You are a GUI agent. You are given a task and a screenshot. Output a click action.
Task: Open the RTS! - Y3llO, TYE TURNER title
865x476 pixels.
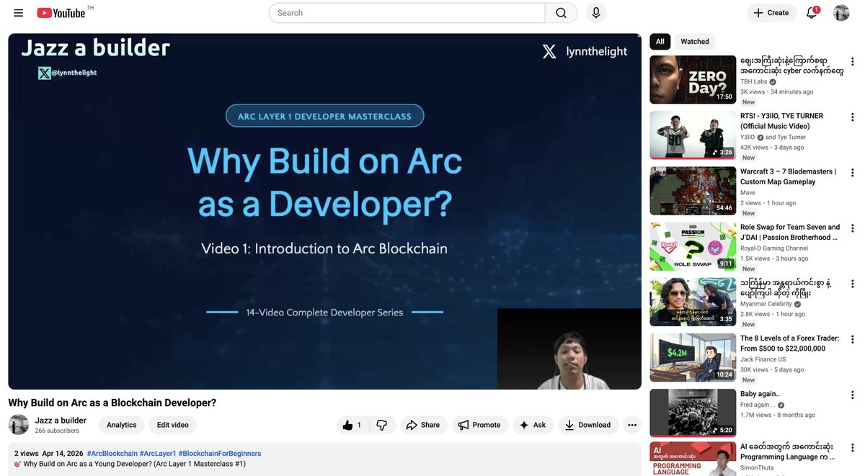tap(781, 121)
